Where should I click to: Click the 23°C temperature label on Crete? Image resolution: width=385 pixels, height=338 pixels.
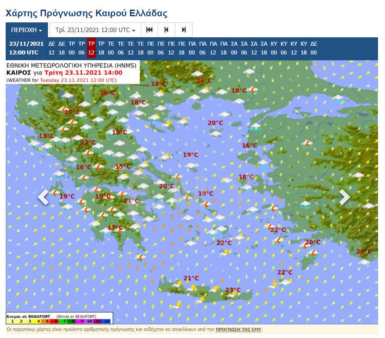point(233,290)
